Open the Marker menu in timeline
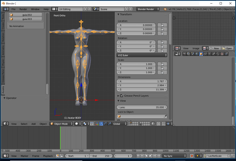Image resolution: width=236 pixels, height=161 pixels. click(24, 156)
